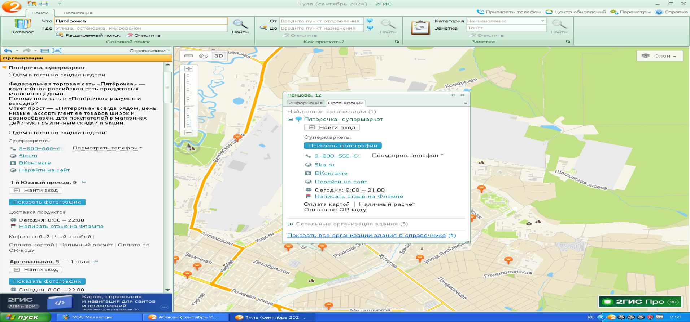The width and height of the screenshot is (690, 322).
Task: Click the 2ГИС Про banner on map
Action: [640, 301]
